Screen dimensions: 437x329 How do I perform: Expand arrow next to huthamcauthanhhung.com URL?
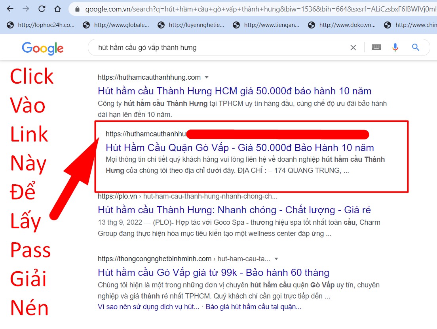pyautogui.click(x=207, y=77)
